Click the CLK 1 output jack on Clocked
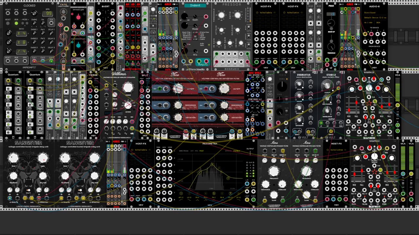The height and width of the screenshot is (235, 419). (x=34, y=61)
